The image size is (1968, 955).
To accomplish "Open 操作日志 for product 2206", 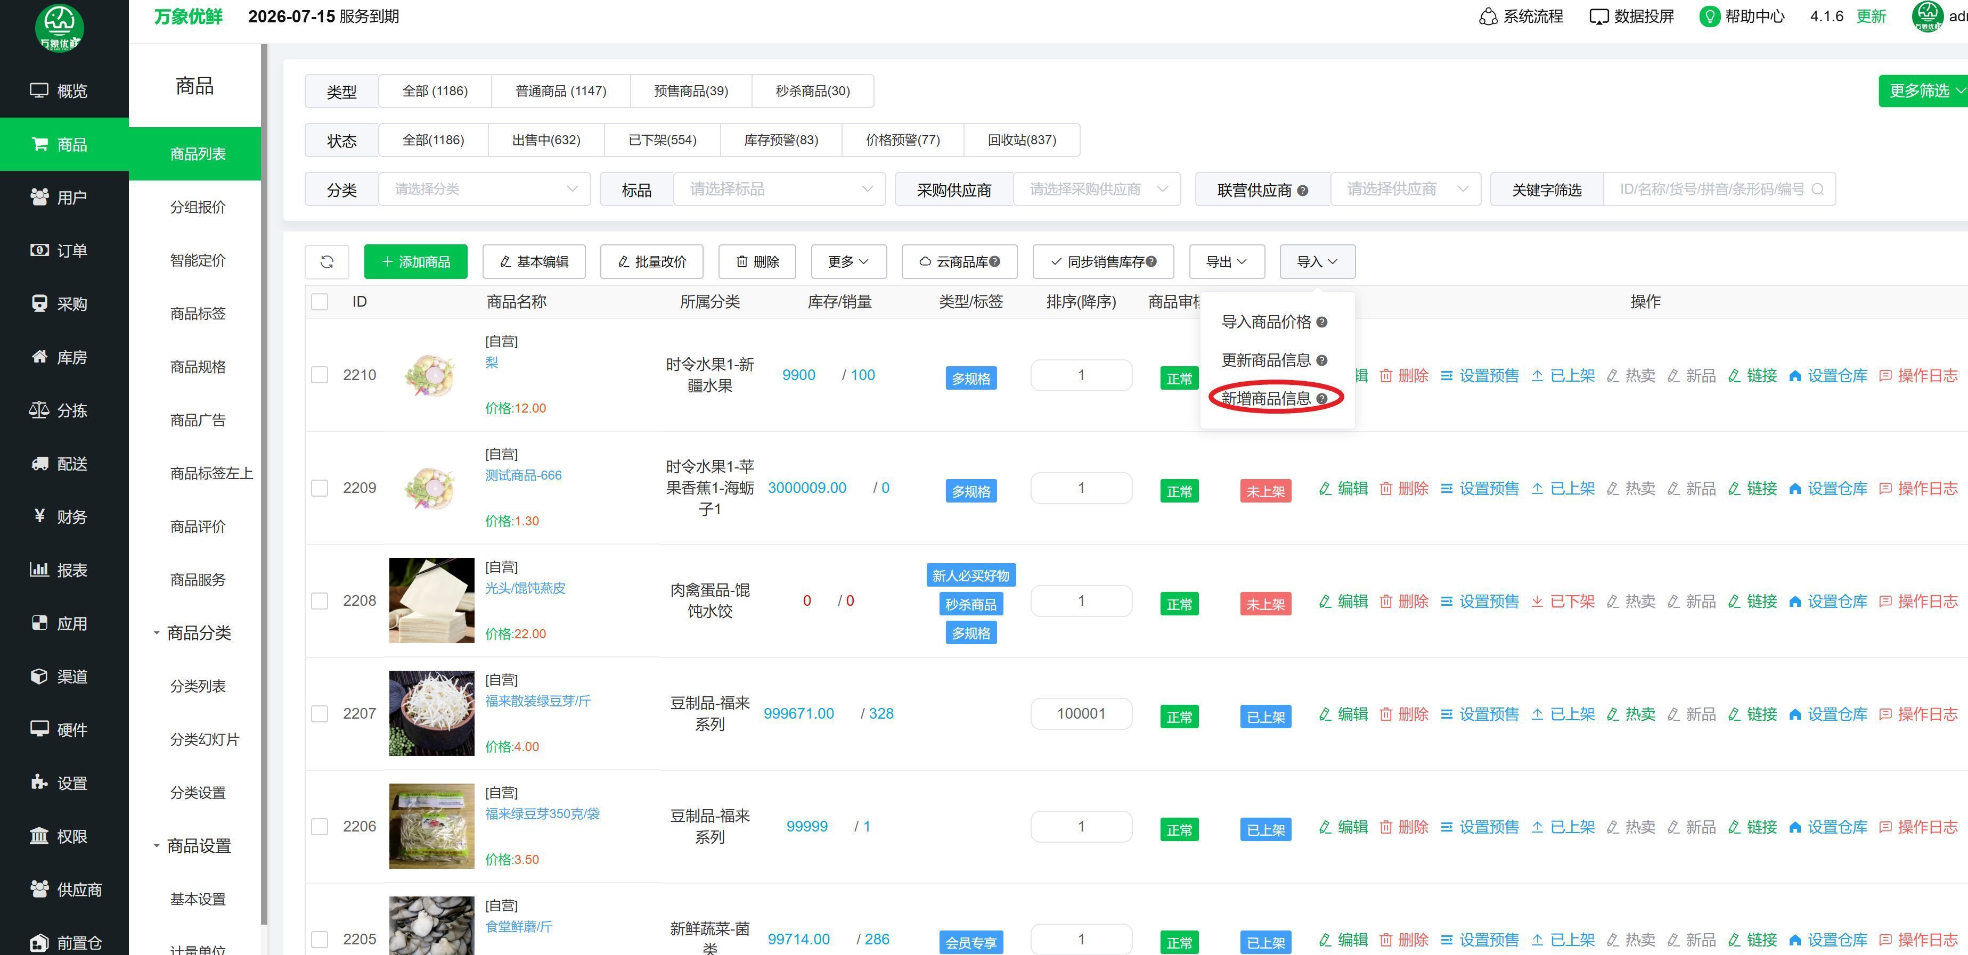I will point(1918,827).
